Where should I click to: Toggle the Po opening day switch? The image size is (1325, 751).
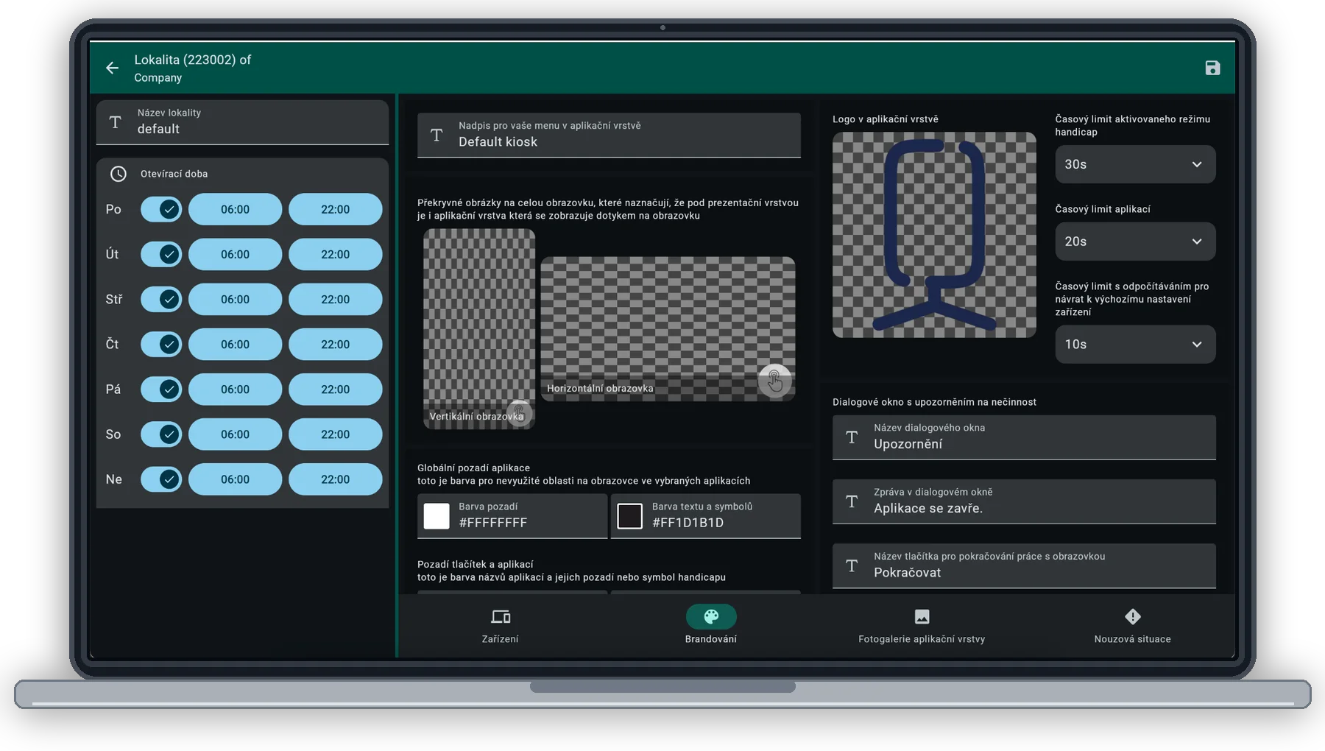click(x=161, y=209)
